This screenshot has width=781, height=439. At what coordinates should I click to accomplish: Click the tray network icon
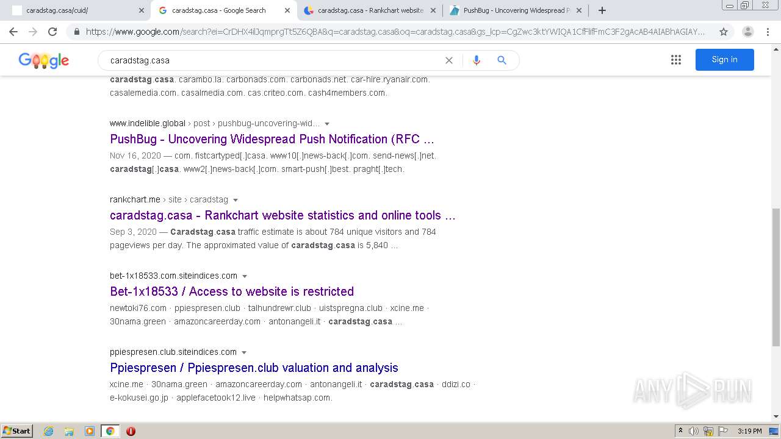(x=708, y=431)
